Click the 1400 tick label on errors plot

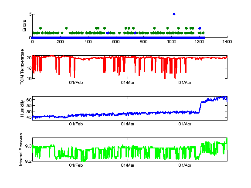(227, 42)
